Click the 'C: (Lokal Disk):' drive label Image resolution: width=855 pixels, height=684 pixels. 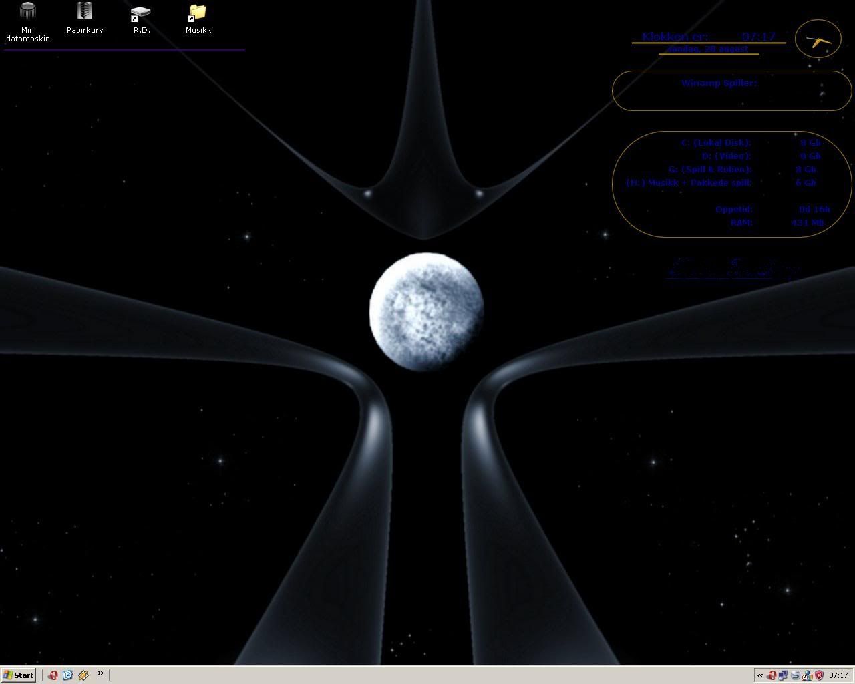point(716,142)
